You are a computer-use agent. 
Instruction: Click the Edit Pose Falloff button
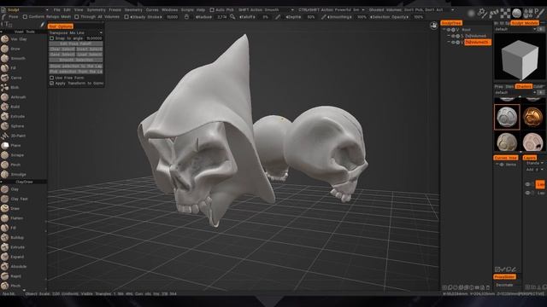point(76,43)
